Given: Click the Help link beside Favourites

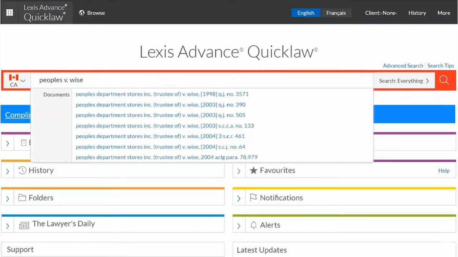Looking at the screenshot, I should coord(444,171).
